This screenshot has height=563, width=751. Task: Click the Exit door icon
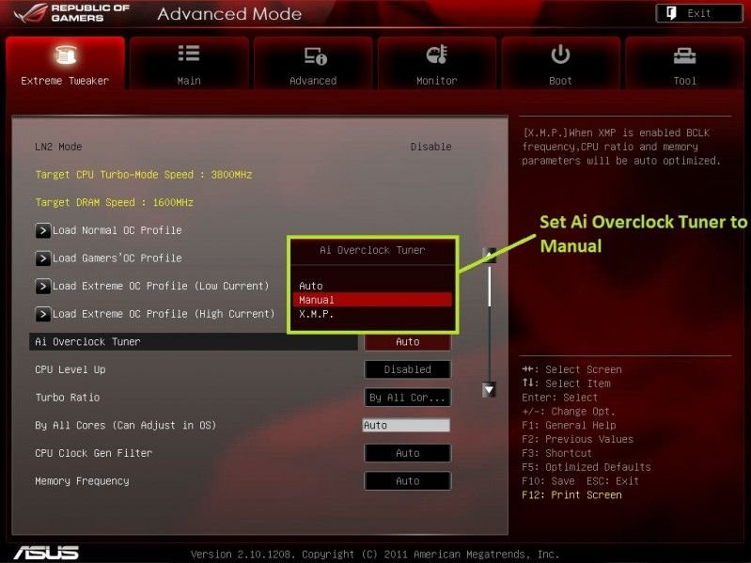click(671, 13)
